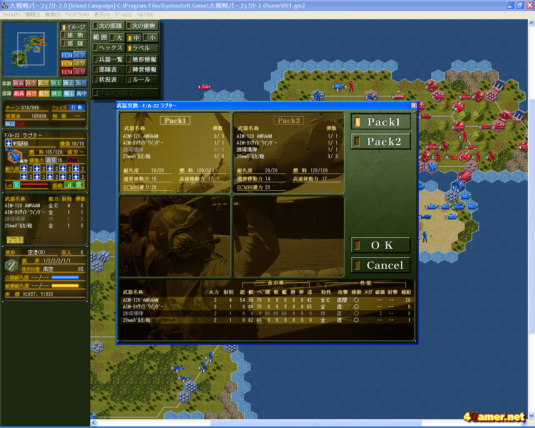Toggle the red ECM indicator
535x428 pixels.
click(67, 72)
